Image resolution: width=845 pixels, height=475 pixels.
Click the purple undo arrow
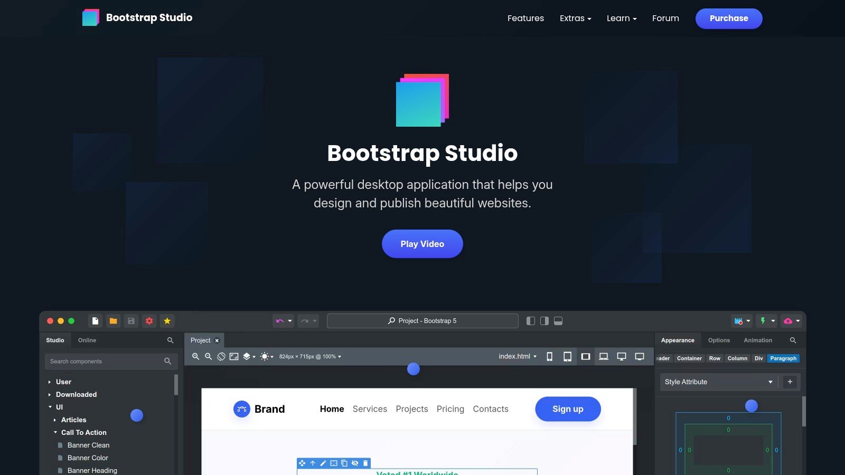[x=279, y=321]
